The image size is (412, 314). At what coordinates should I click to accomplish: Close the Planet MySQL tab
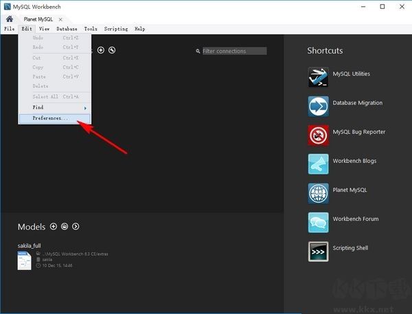click(60, 19)
